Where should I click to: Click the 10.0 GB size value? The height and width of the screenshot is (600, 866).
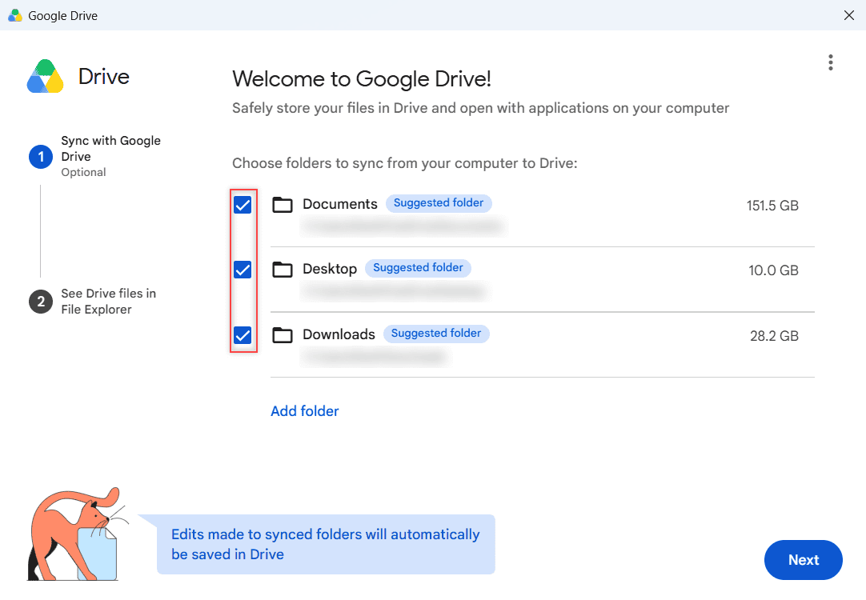pyautogui.click(x=773, y=270)
